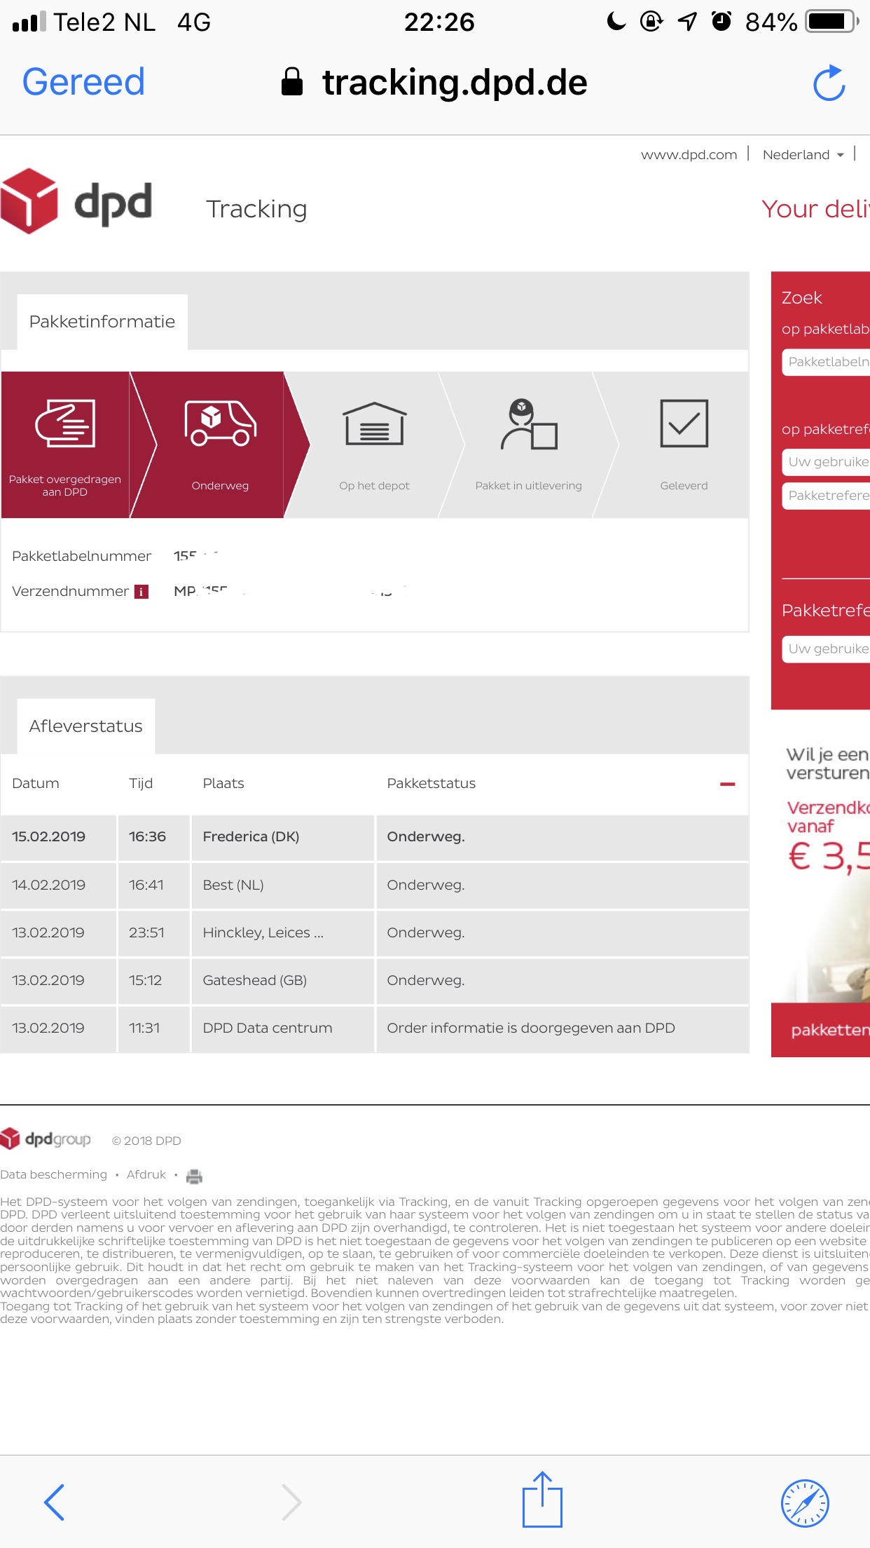Screen dimensions: 870x1548
Task: Click the Onderweg van icon
Action: click(x=220, y=423)
